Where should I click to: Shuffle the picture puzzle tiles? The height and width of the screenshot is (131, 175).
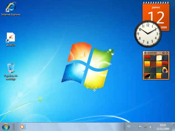tap(167, 53)
